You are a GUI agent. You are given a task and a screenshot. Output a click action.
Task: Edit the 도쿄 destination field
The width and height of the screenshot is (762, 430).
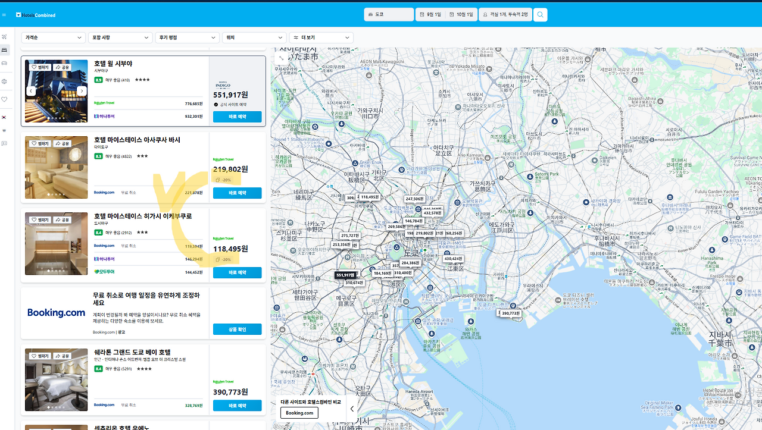click(389, 14)
